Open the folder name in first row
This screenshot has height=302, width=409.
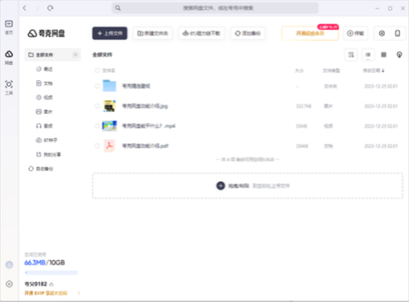pos(136,86)
